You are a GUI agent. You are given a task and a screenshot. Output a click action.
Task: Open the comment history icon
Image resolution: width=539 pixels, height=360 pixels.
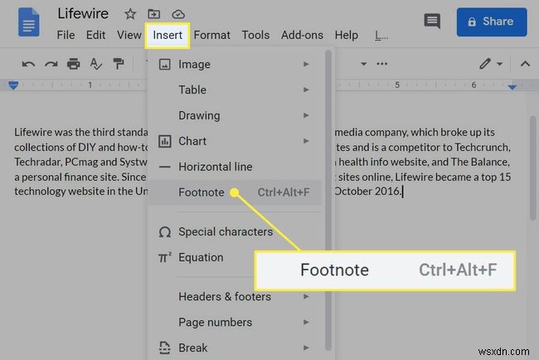[x=432, y=22]
